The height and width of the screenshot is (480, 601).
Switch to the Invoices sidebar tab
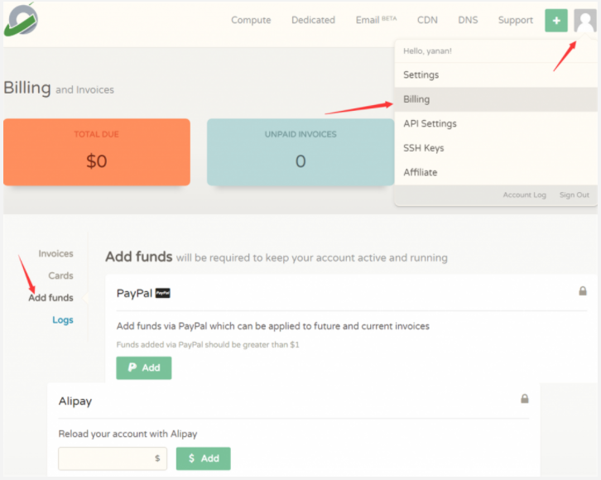[55, 254]
